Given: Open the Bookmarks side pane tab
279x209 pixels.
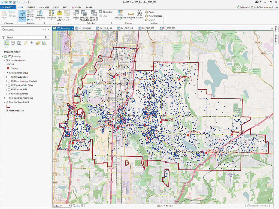Looking at the screenshot, I should tap(276, 39).
